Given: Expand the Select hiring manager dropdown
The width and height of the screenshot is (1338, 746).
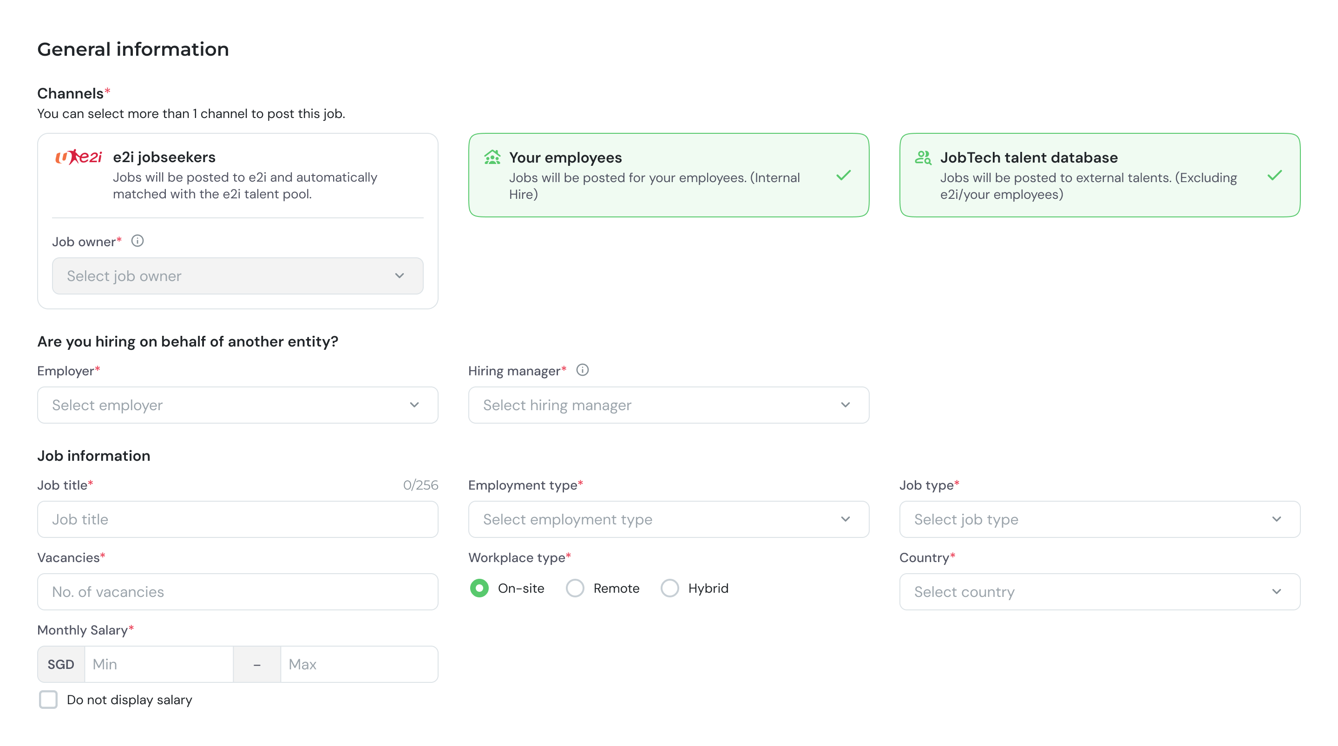Looking at the screenshot, I should point(669,405).
